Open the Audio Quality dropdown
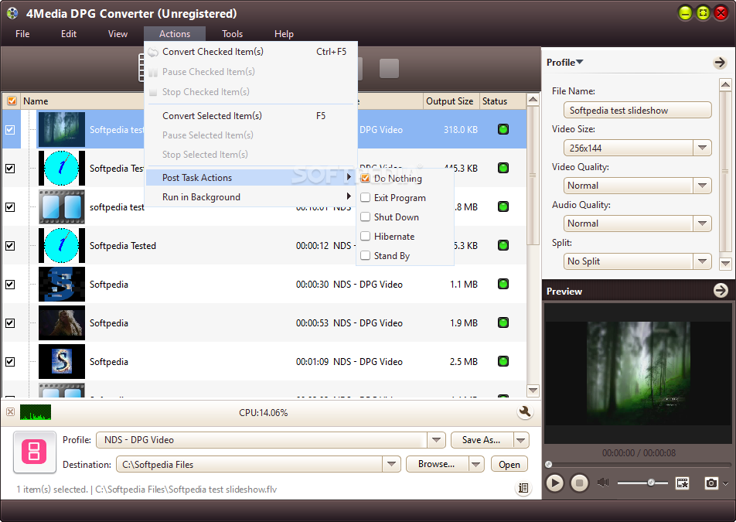 tap(702, 223)
